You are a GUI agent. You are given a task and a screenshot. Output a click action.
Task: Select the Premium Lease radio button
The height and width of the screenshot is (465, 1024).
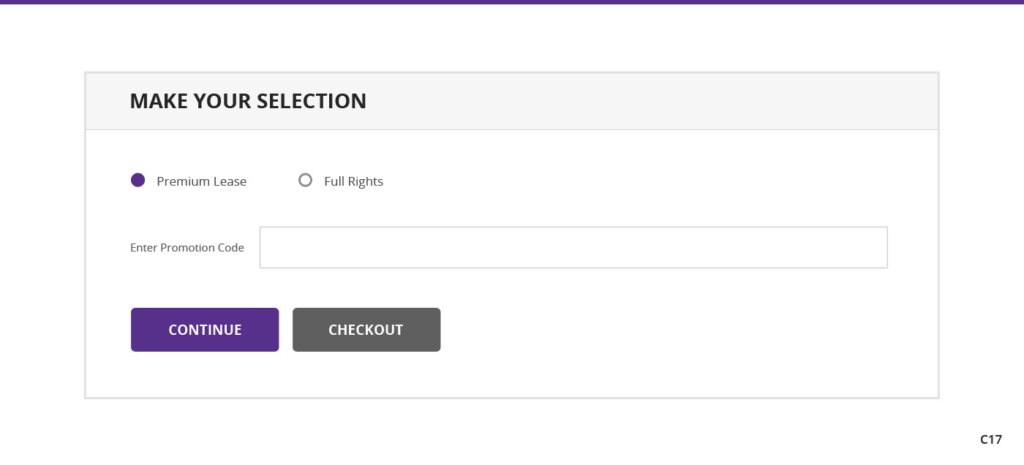(x=138, y=181)
